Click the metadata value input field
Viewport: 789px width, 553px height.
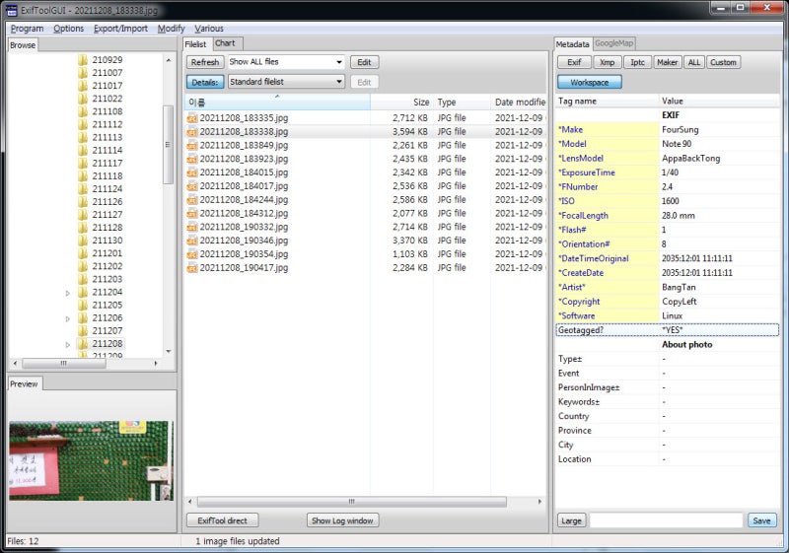pos(667,520)
